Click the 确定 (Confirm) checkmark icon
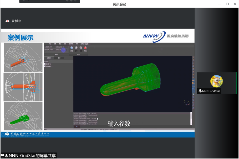This screenshot has height=159, width=239. pyautogui.click(x=81, y=48)
